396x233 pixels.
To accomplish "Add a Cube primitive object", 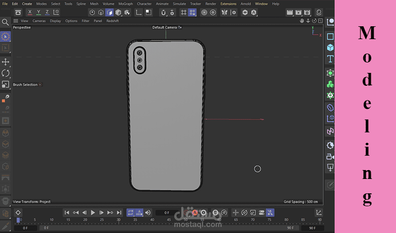I will tap(330, 48).
